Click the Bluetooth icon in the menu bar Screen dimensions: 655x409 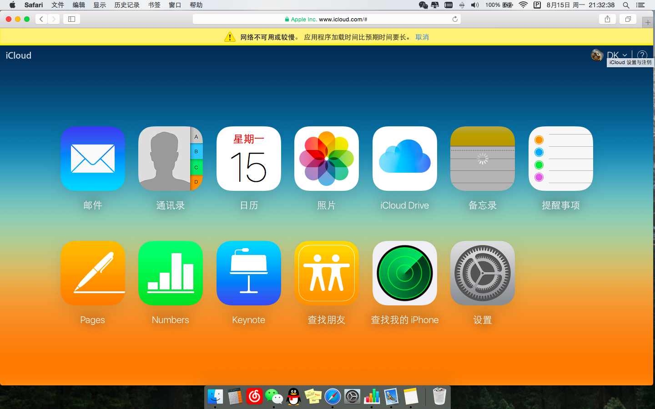tap(462, 5)
